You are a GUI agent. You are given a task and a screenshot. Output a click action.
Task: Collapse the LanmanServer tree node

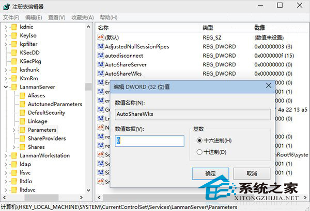pyautogui.click(x=6, y=87)
